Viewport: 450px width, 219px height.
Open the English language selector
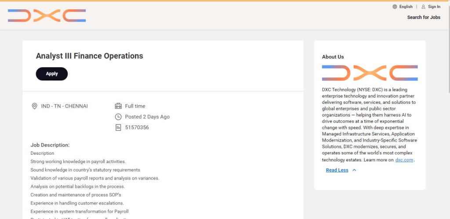click(x=406, y=7)
